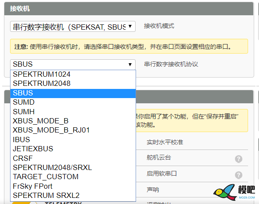Click the 舵机云台 feature label
The width and height of the screenshot is (259, 204).
click(x=159, y=158)
